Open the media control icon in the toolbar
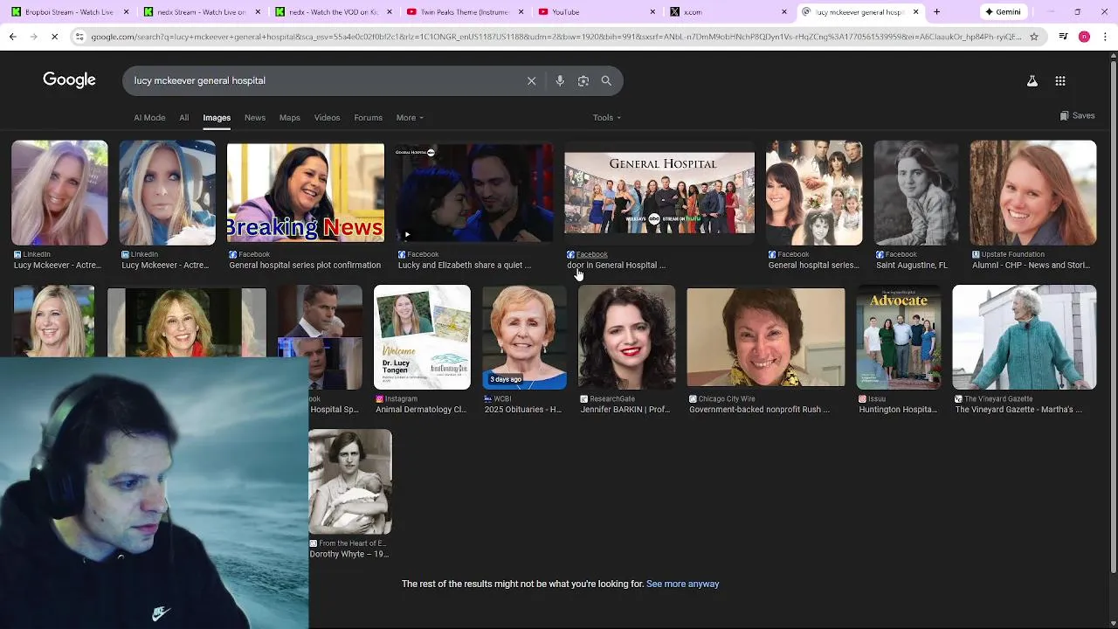Screen dimensions: 1118x629 pos(1063,37)
